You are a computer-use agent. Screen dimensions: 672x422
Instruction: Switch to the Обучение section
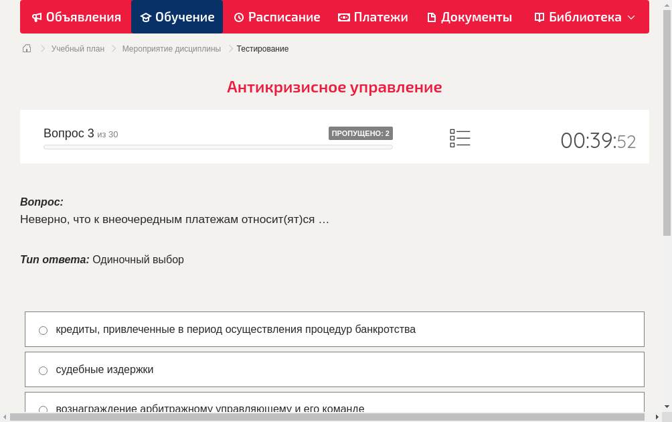(177, 17)
